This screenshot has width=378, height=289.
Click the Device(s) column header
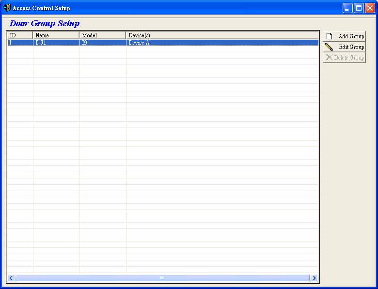click(x=222, y=35)
